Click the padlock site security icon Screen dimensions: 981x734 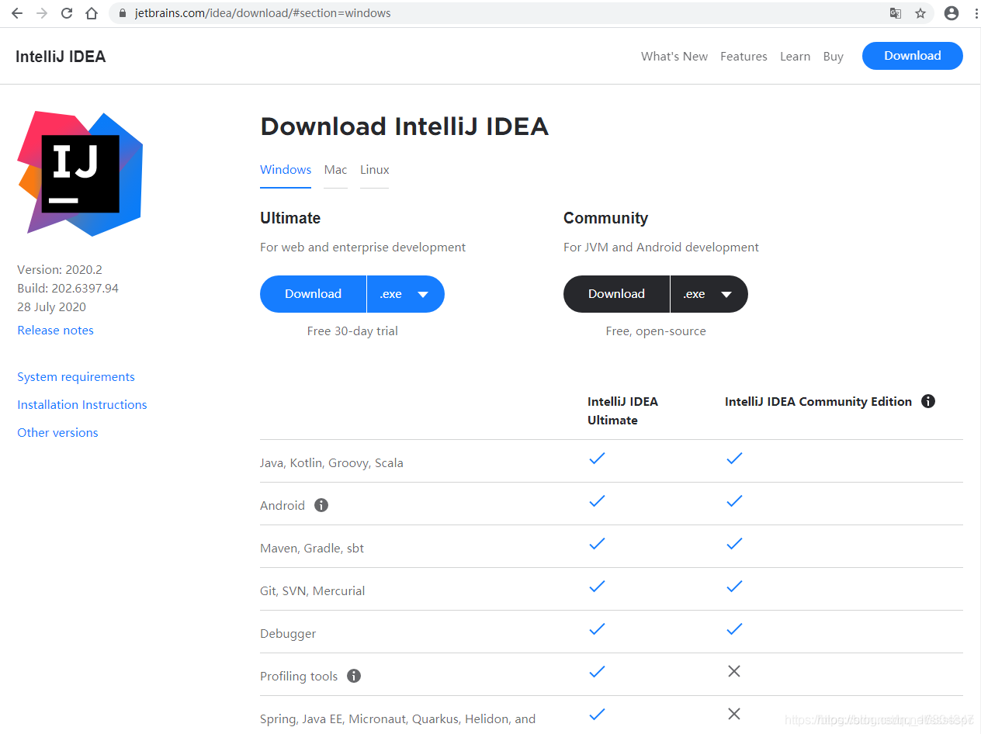pyautogui.click(x=122, y=13)
